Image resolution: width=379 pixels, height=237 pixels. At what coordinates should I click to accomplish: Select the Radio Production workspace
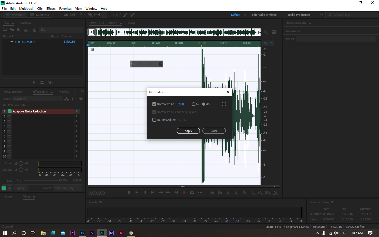click(299, 15)
